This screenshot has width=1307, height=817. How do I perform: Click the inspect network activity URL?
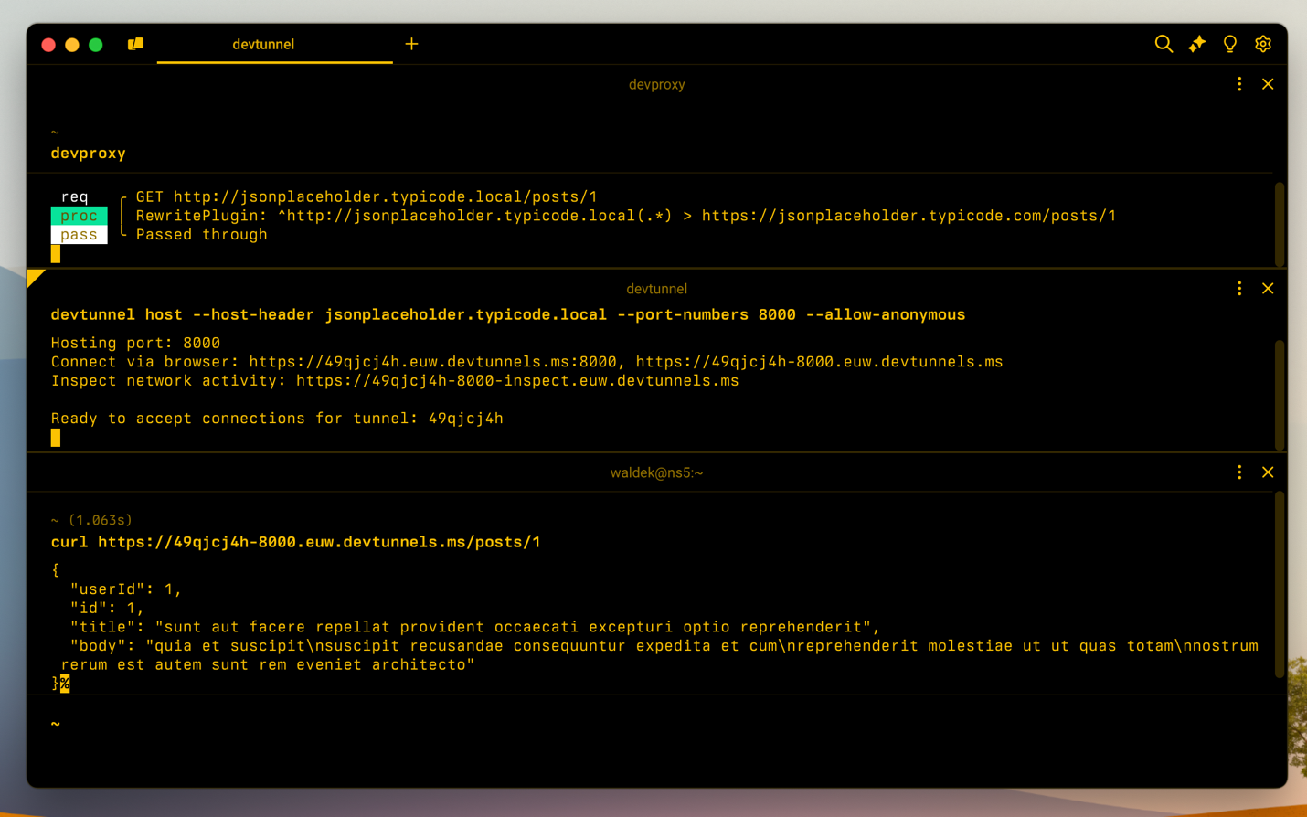(516, 380)
